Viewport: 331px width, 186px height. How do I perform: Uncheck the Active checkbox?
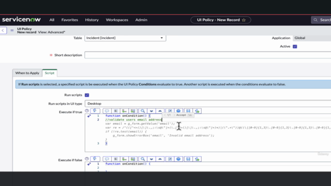coord(295,47)
